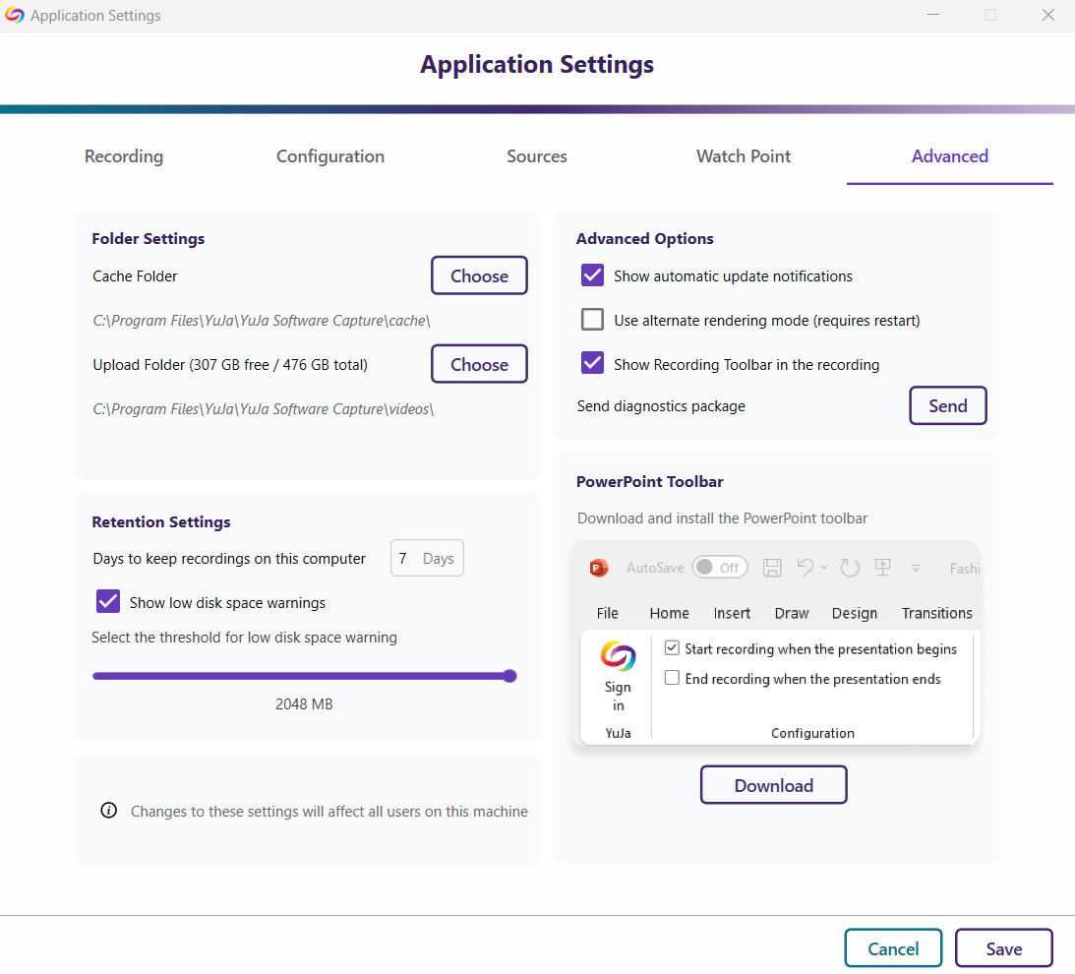This screenshot has width=1075, height=974.
Task: Open Home tab in PowerPoint preview
Action: tap(669, 613)
